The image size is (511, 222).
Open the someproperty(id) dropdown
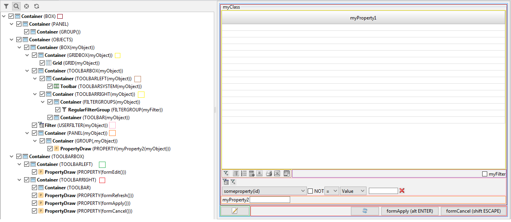[x=264, y=191]
